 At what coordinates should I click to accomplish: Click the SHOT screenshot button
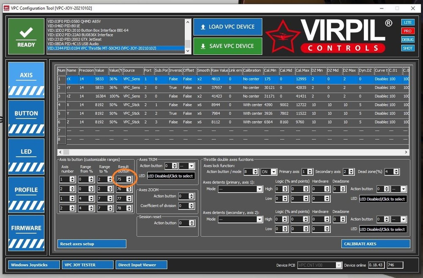408,48
